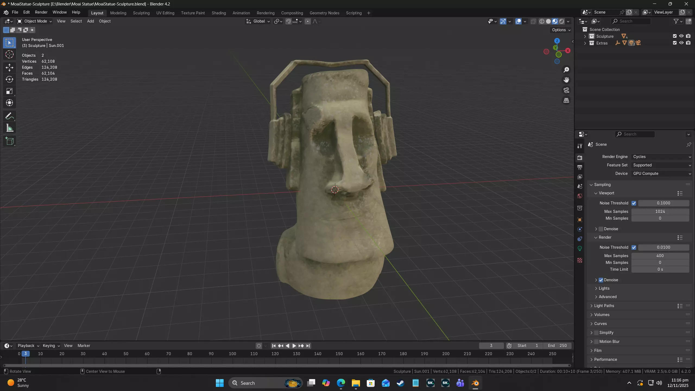Open the Texture properties tab
Viewport: 695px width, 391px height.
click(x=580, y=260)
